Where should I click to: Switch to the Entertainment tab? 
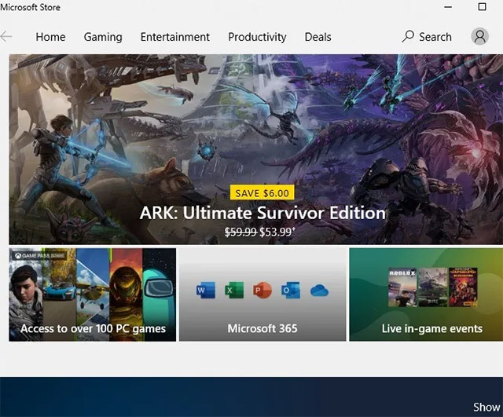tap(174, 37)
